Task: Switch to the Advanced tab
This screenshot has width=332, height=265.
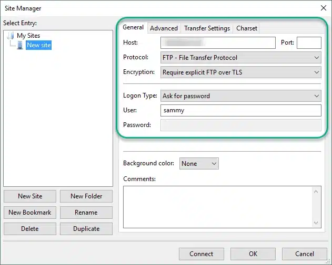Action: click(x=164, y=28)
